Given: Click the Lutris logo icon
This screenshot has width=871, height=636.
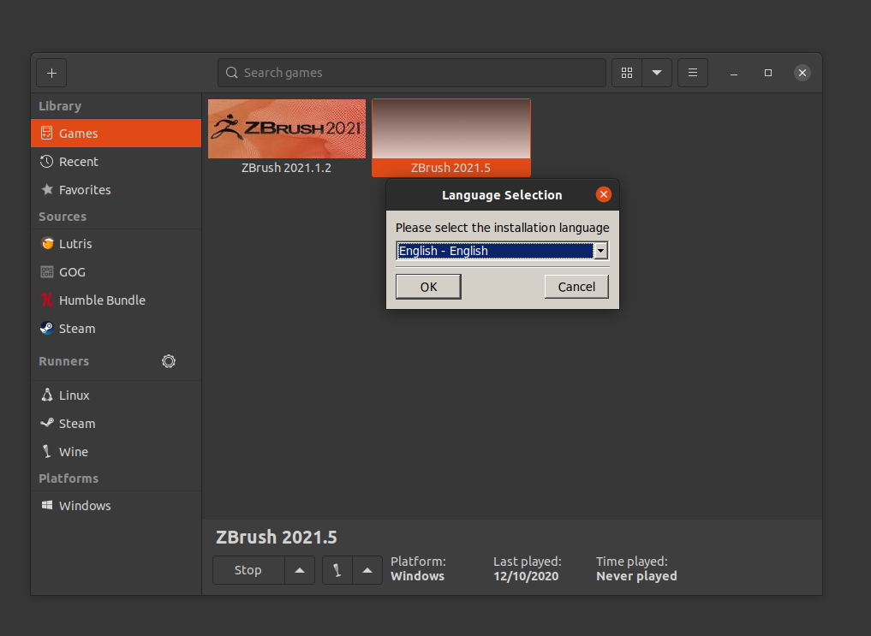Looking at the screenshot, I should [47, 244].
